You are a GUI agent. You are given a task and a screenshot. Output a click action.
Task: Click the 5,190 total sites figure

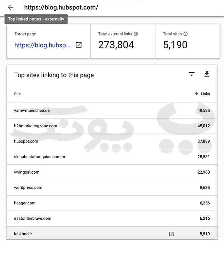(175, 45)
